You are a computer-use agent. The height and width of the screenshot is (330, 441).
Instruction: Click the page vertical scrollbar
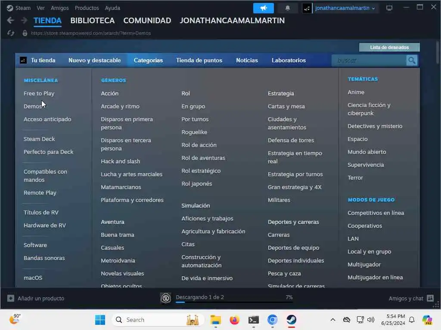pyautogui.click(x=438, y=52)
